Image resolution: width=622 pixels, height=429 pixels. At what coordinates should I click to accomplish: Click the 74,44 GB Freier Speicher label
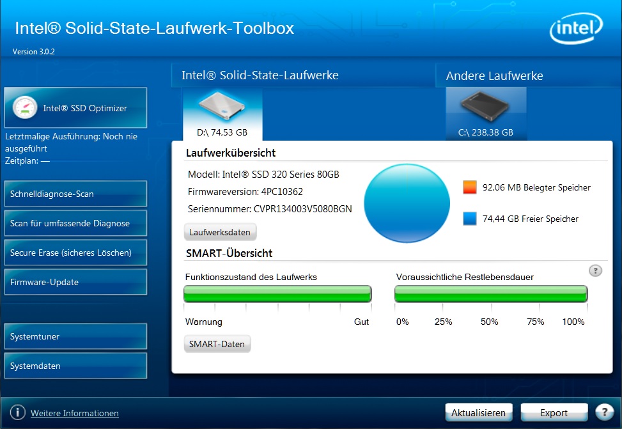531,219
